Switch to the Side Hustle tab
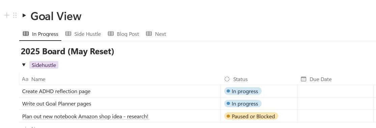The width and height of the screenshot is (376, 128). click(x=83, y=34)
